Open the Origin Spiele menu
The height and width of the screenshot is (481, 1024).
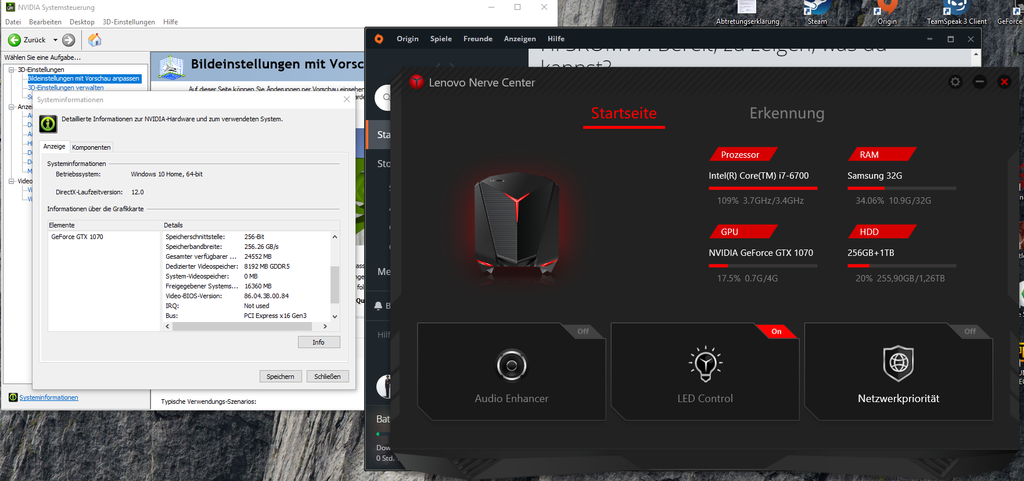[x=441, y=39]
